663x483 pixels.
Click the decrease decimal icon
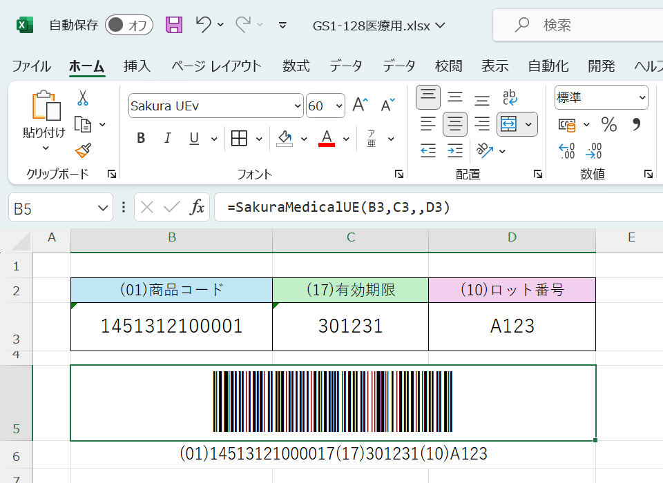pos(594,151)
